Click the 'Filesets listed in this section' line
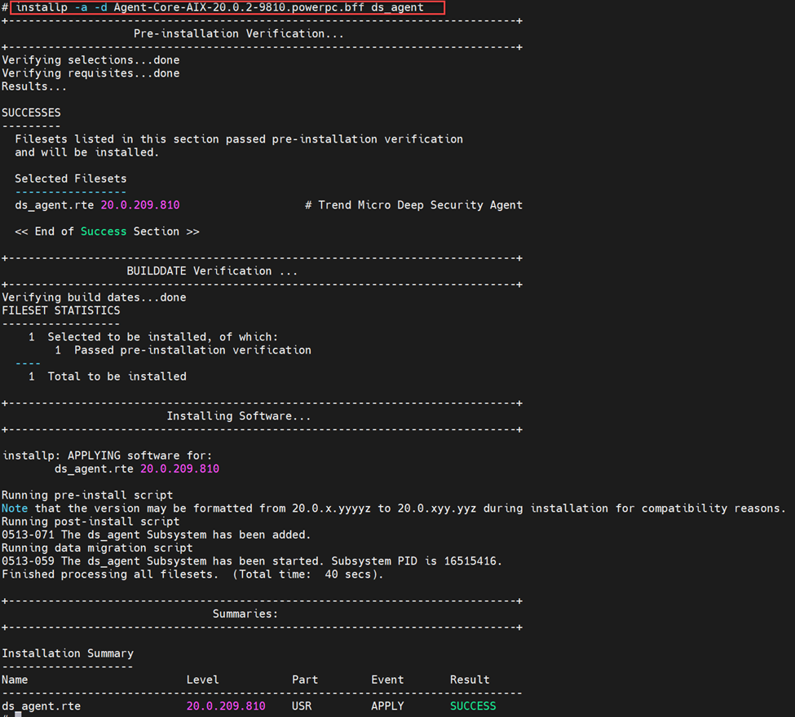This screenshot has width=795, height=717. click(239, 139)
